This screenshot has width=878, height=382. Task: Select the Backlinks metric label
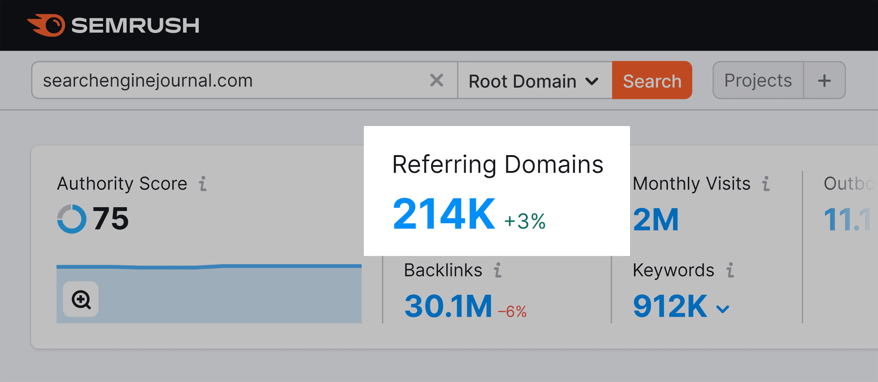443,269
